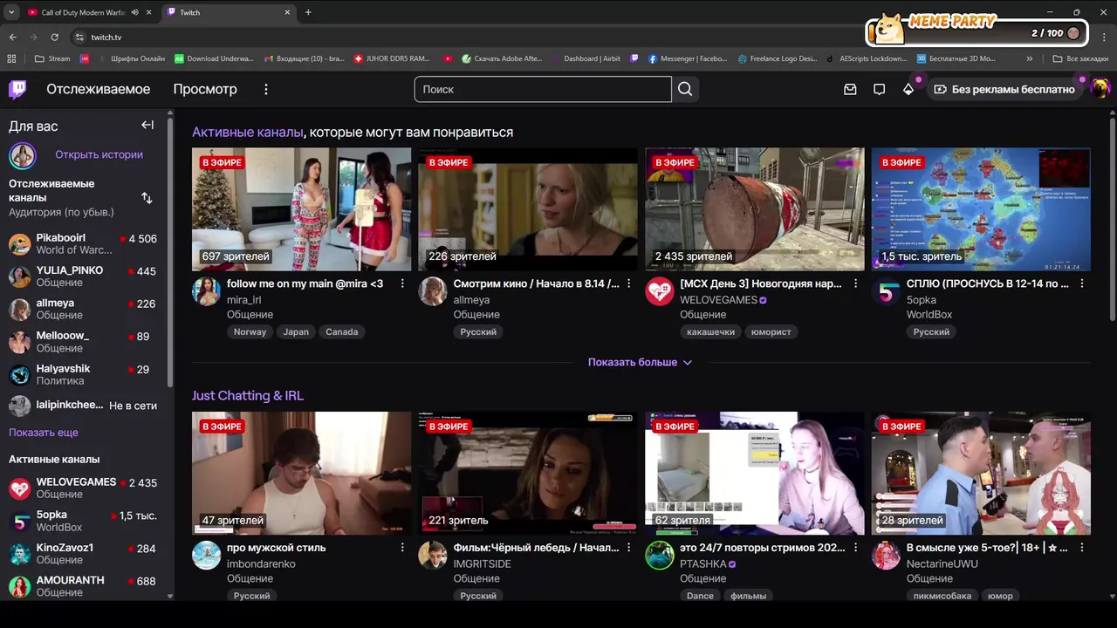Switch to the Просмотр tab
The width and height of the screenshot is (1117, 628).
click(x=205, y=89)
